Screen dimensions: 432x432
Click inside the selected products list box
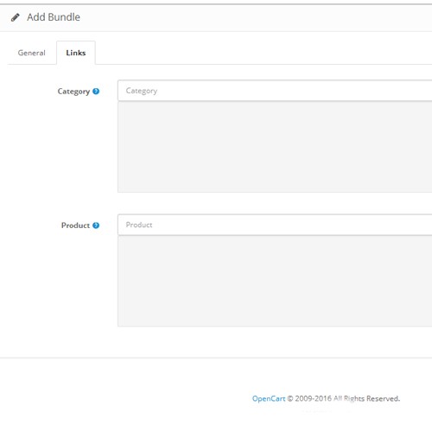[x=275, y=281]
